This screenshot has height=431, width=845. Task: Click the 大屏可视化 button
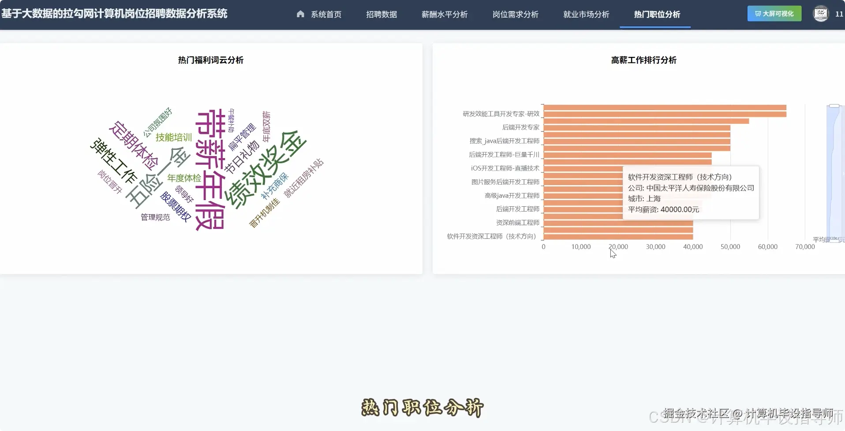point(774,14)
